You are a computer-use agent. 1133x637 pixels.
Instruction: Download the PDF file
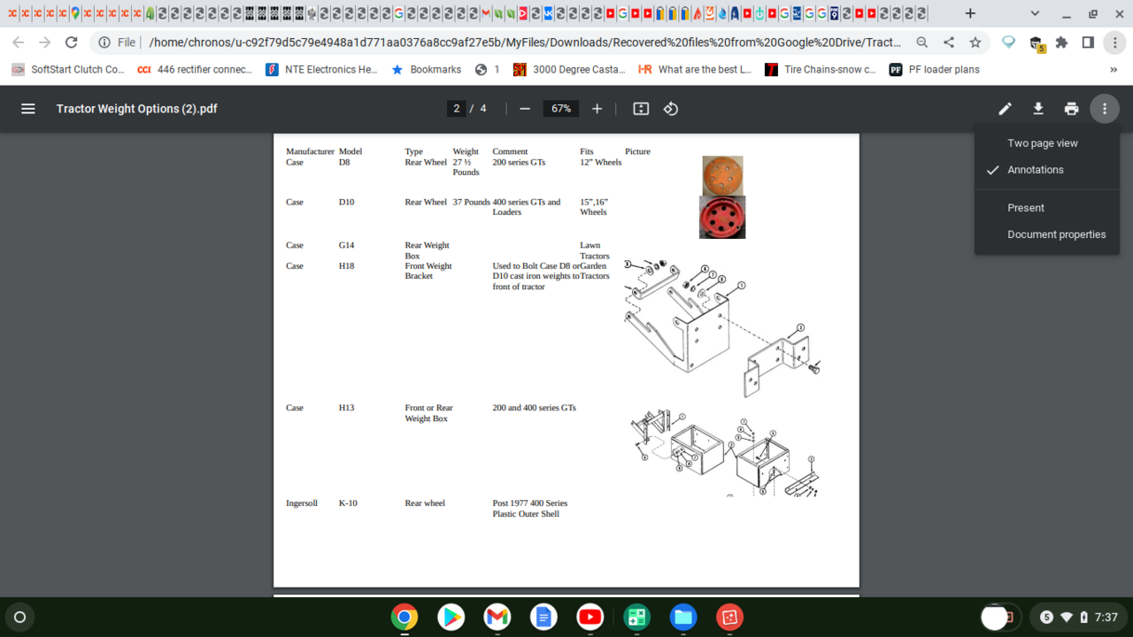(1038, 109)
